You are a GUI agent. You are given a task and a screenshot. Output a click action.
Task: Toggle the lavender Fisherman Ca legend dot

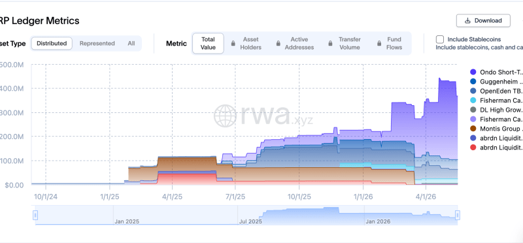pos(473,119)
